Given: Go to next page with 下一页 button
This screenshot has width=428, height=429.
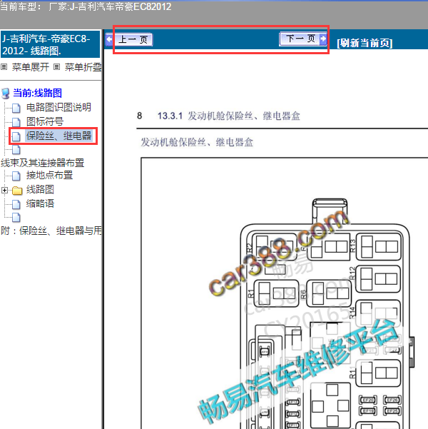Looking at the screenshot, I should coord(303,39).
